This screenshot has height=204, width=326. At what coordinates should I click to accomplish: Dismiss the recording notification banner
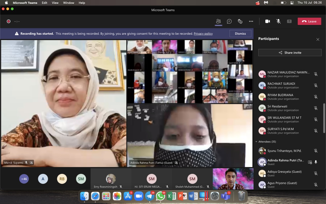240,33
